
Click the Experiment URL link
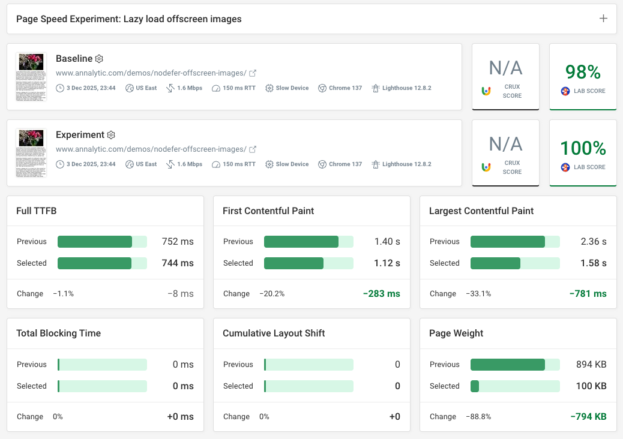pos(151,149)
